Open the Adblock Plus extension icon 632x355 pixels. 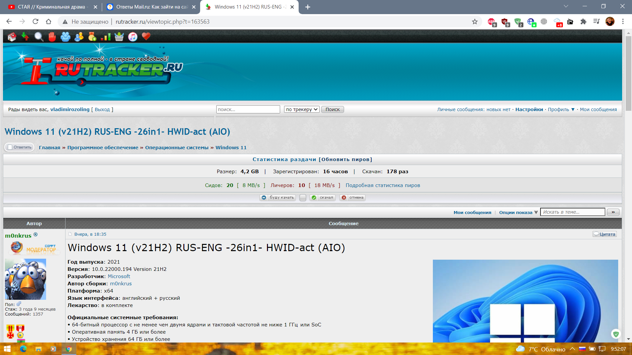pos(492,22)
